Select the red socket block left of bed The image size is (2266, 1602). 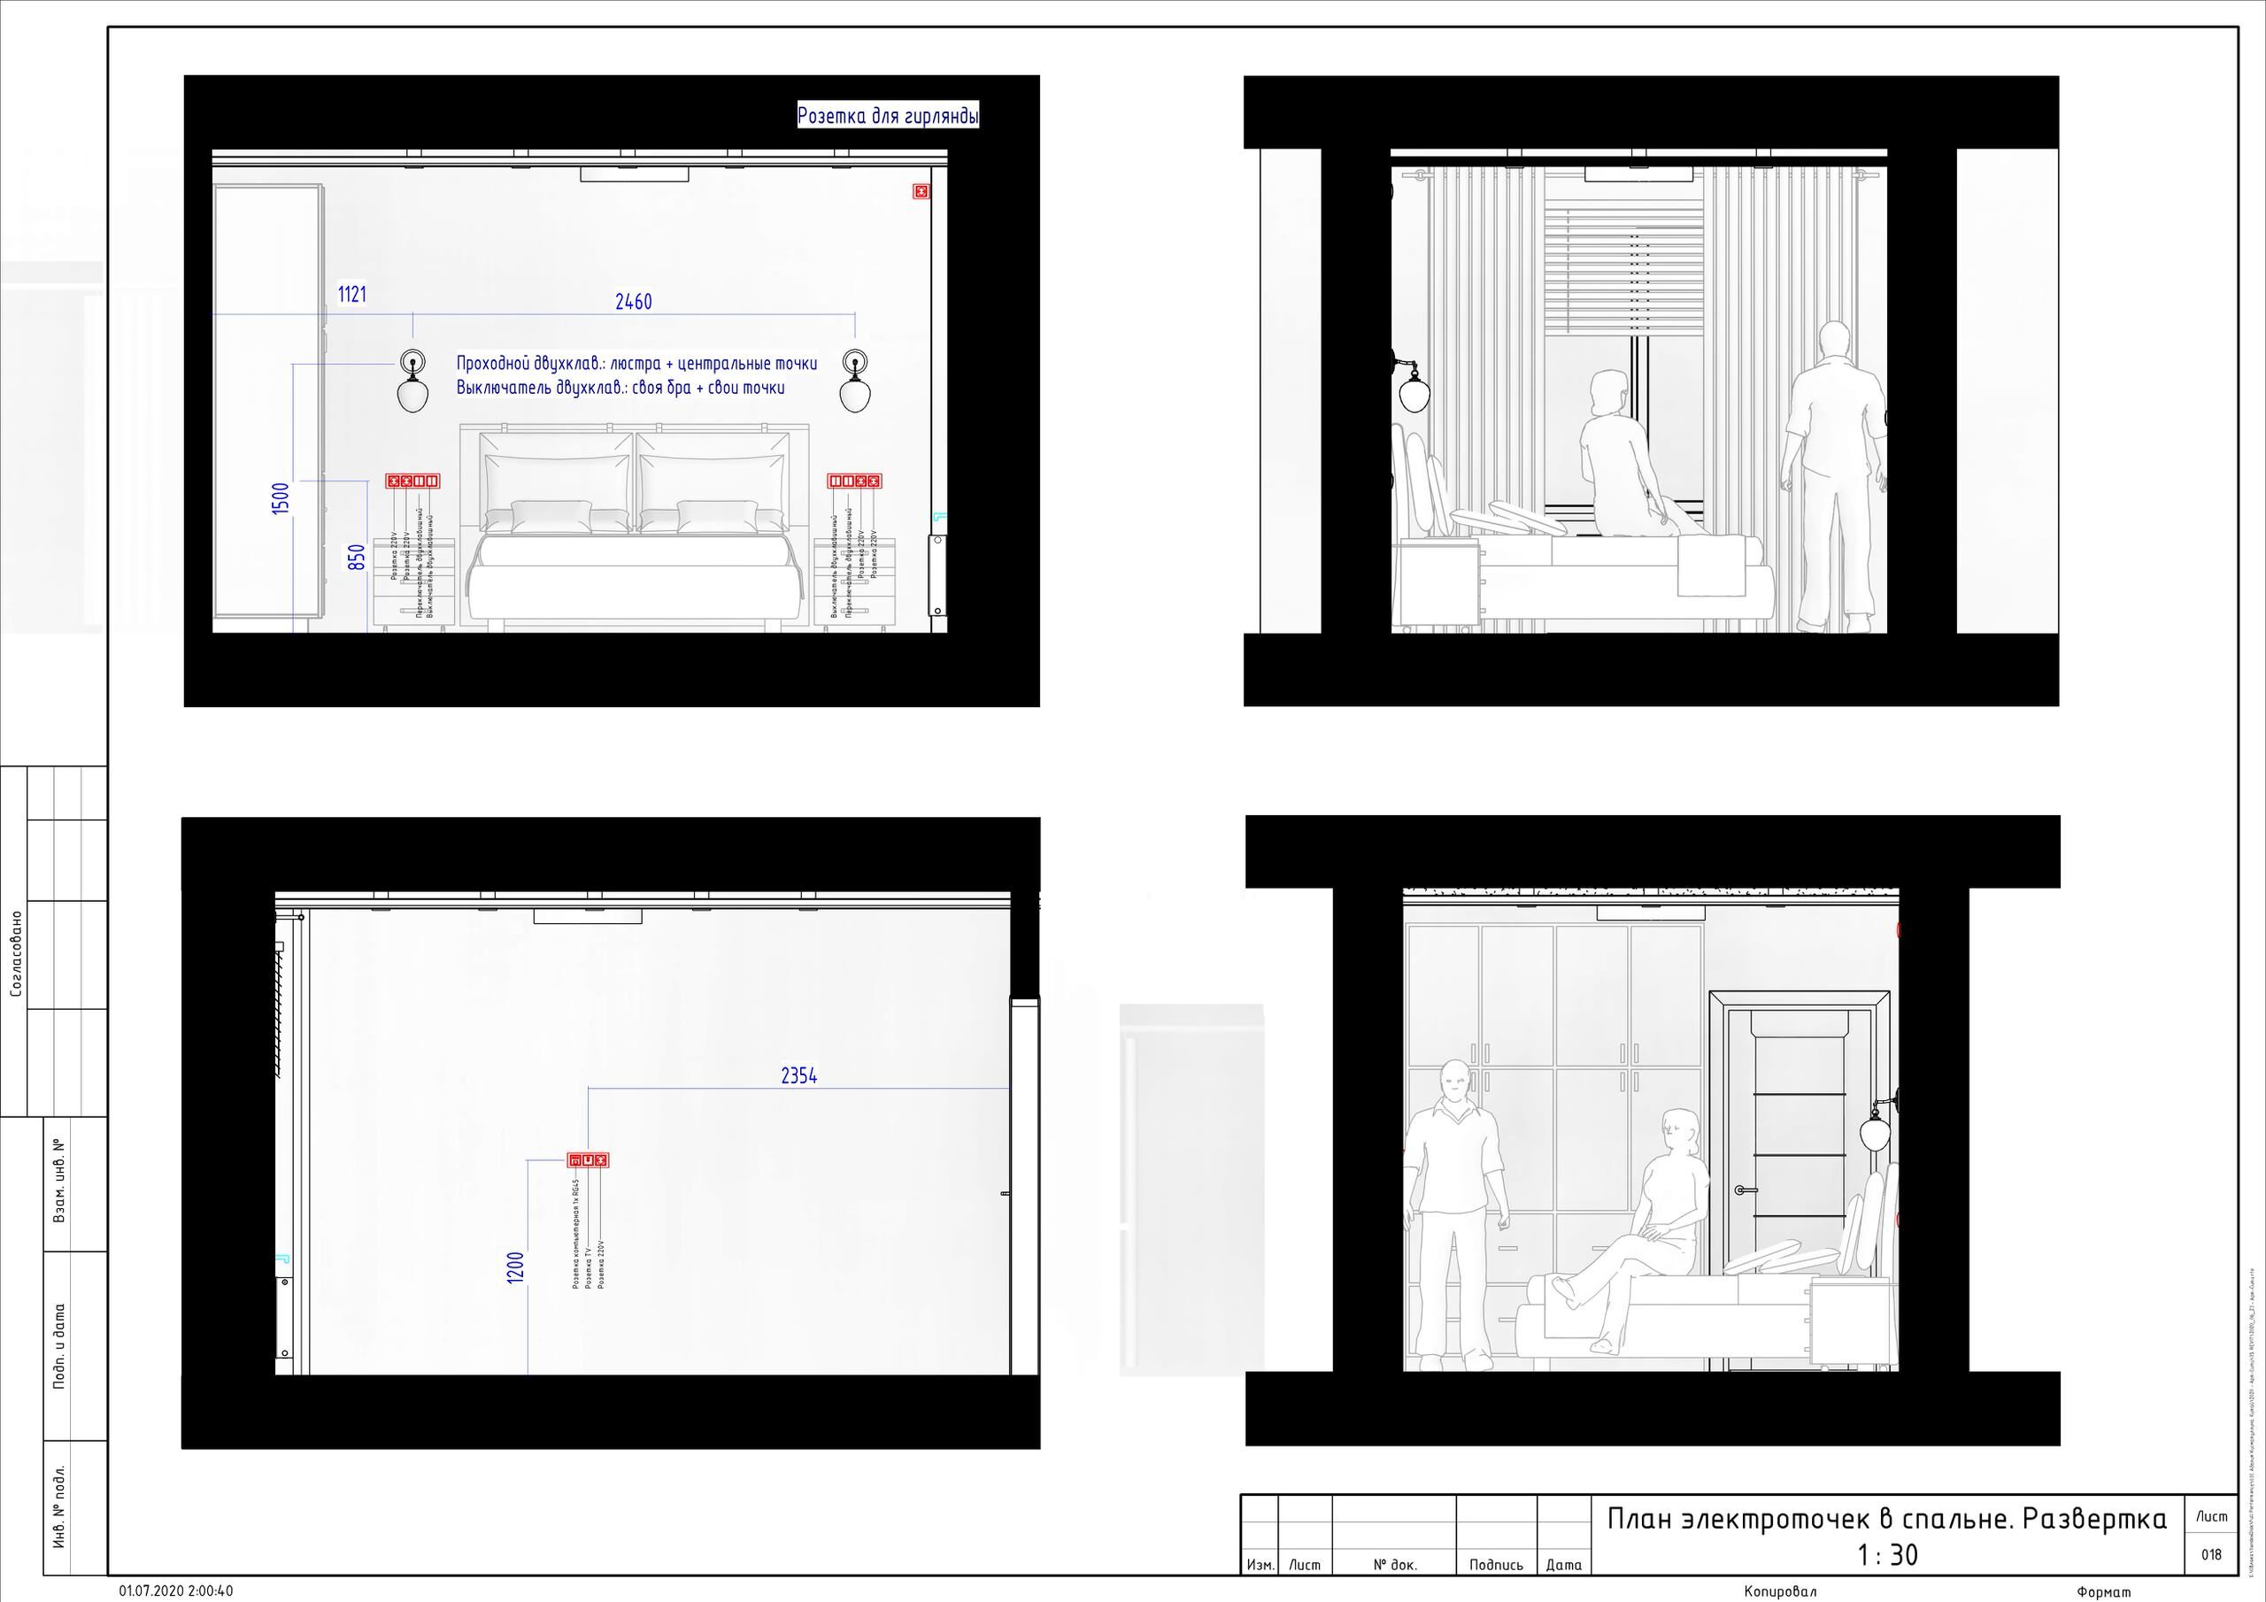point(412,481)
